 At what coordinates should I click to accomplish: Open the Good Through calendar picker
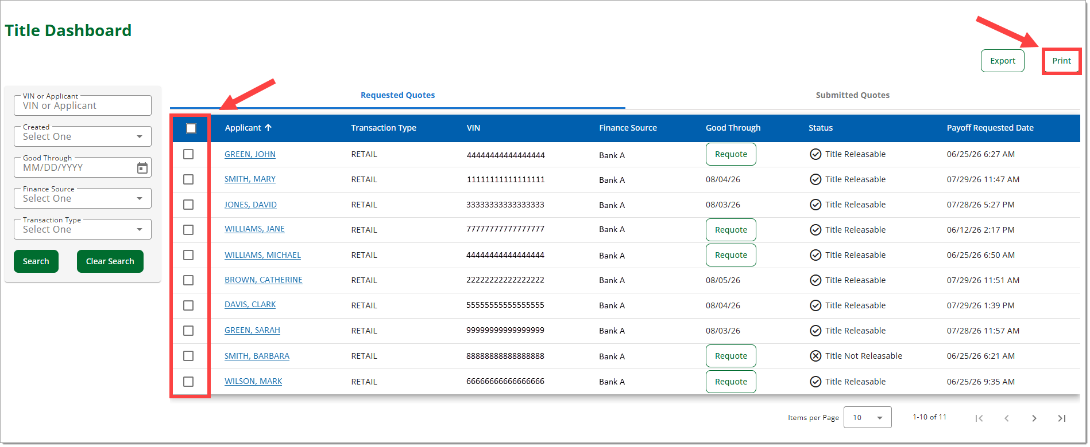click(142, 168)
